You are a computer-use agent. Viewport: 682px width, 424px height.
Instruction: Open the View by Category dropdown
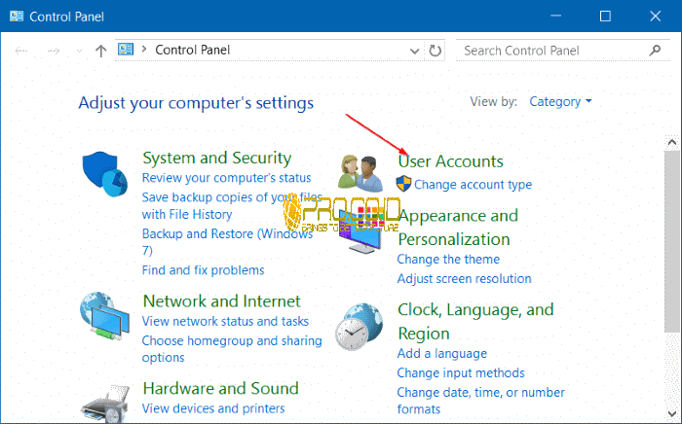[x=560, y=101]
